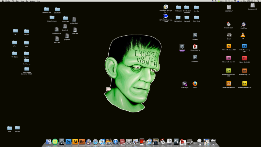Select the Transmission desktop icon
The height and width of the screenshot is (147, 261).
coord(228,24)
